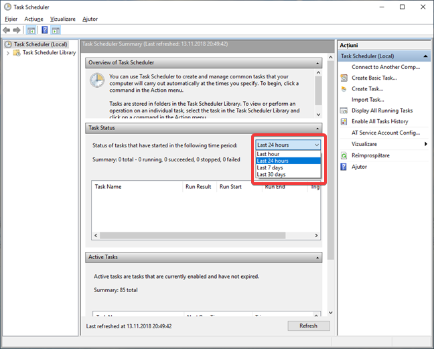434x349 pixels.
Task: Click the task table horizontal scrollbar thumb
Action: click(x=193, y=236)
